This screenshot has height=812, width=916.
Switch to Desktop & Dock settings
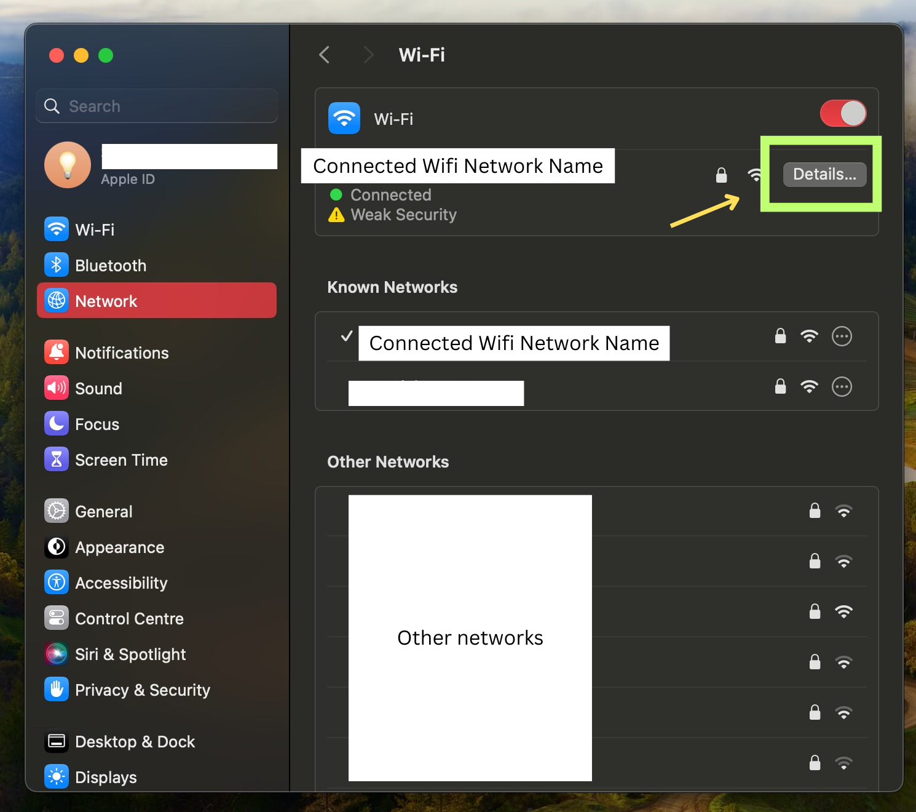[x=56, y=741]
